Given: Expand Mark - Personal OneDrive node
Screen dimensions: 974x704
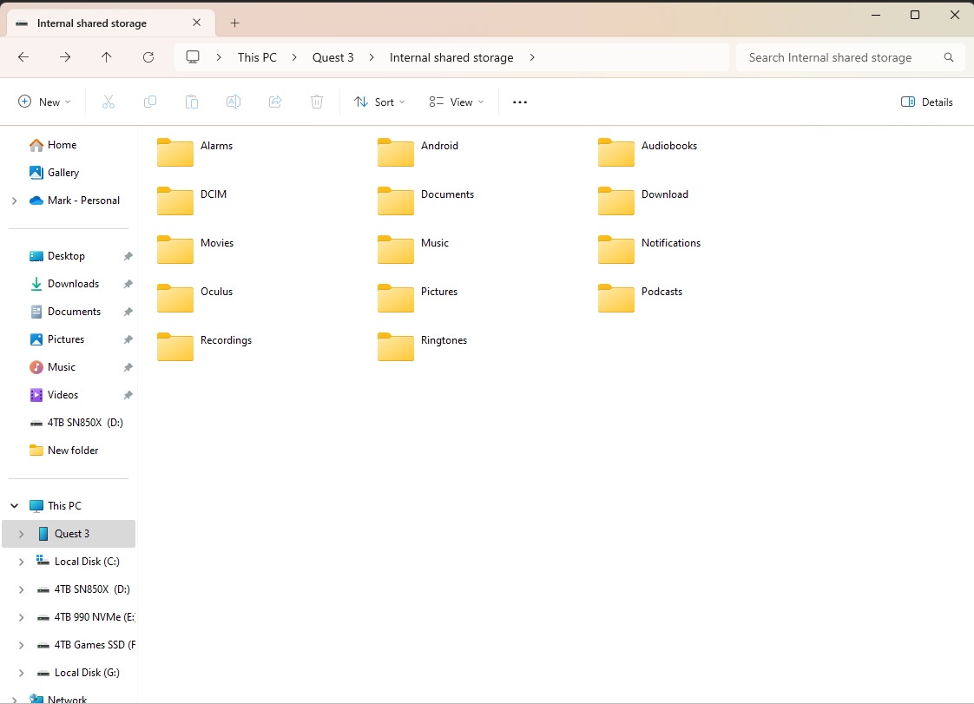Looking at the screenshot, I should pos(14,201).
